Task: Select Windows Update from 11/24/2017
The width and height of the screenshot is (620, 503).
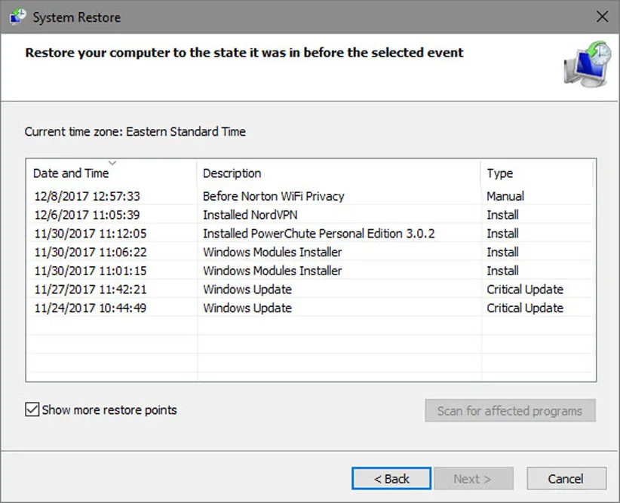Action: 247,308
